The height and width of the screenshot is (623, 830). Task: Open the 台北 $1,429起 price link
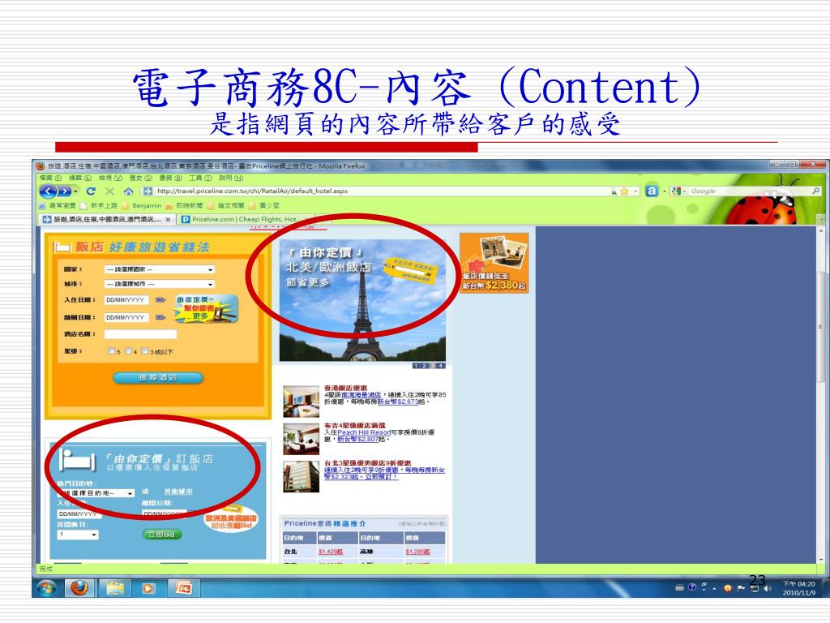pos(331,552)
